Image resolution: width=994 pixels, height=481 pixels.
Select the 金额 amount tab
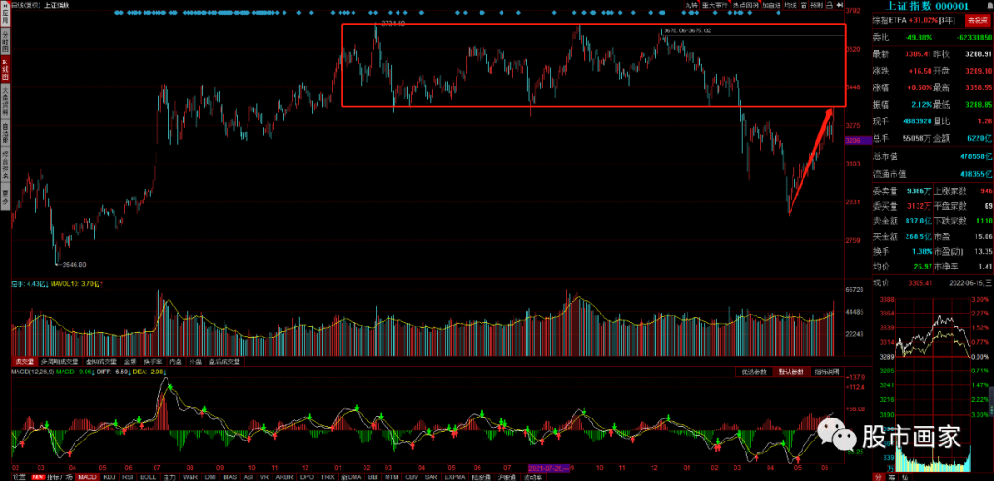[x=130, y=361]
